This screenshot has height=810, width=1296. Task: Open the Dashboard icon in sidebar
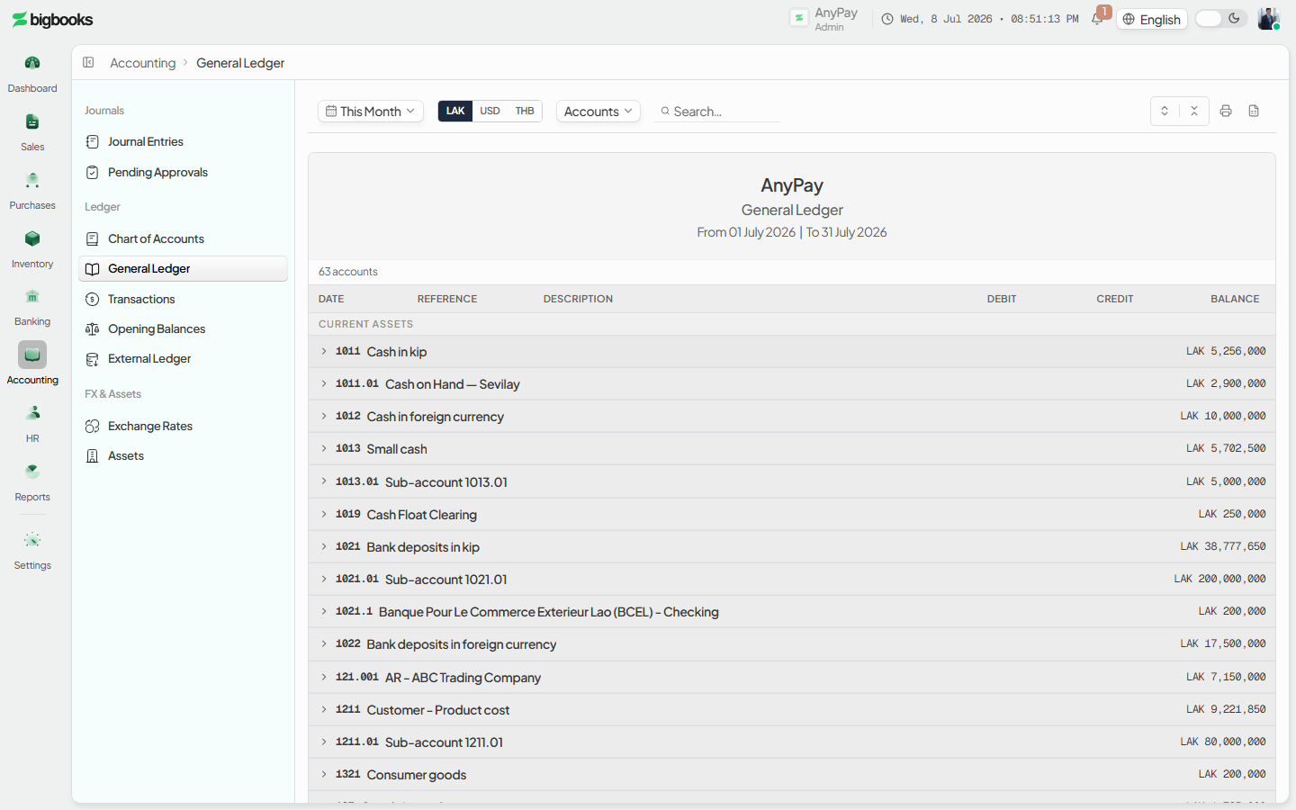tap(32, 63)
